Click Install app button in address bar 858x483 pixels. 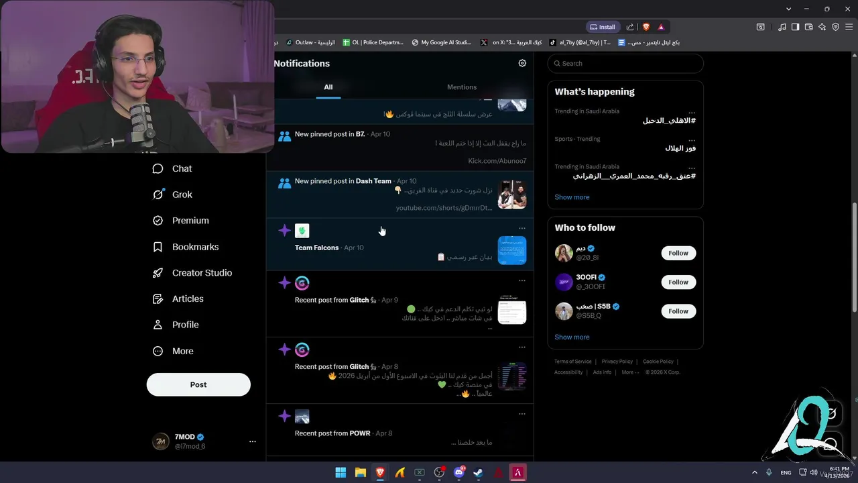[602, 27]
